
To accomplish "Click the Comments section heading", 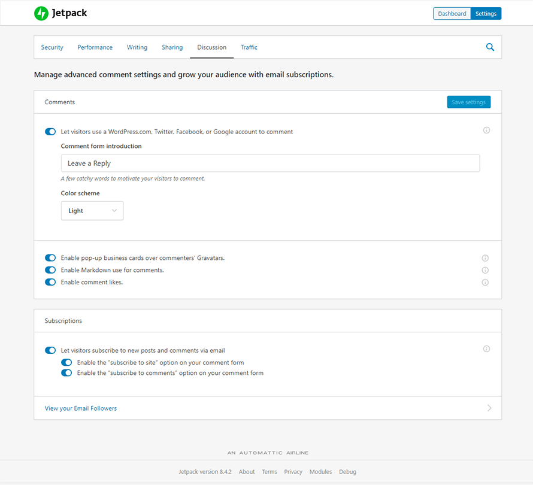I will (x=59, y=102).
